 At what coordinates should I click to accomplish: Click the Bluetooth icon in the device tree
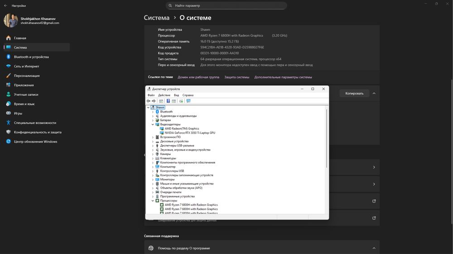click(x=157, y=112)
